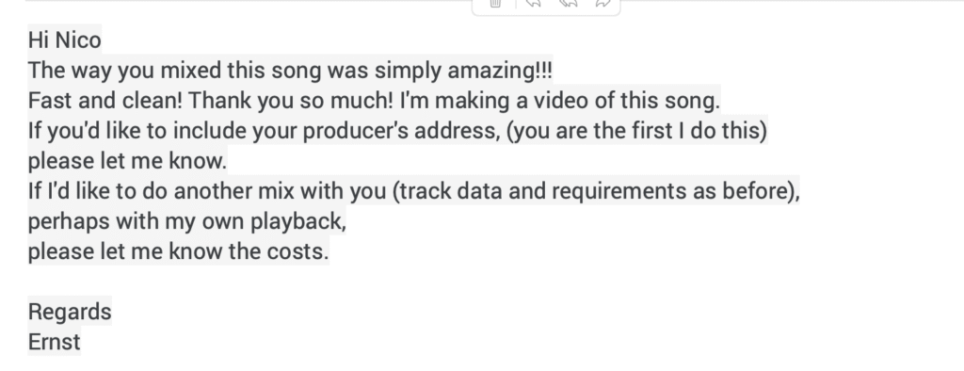Viewport: 964px width, 371px height.
Task: Click the line about doing another mix
Action: pos(414,191)
